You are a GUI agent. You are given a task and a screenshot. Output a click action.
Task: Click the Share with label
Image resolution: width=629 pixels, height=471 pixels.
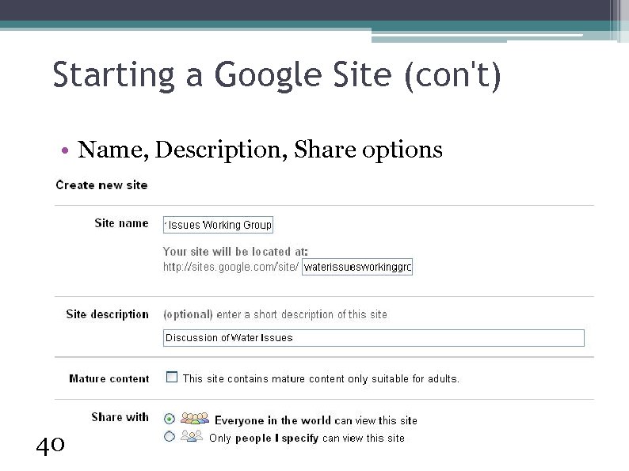click(120, 417)
